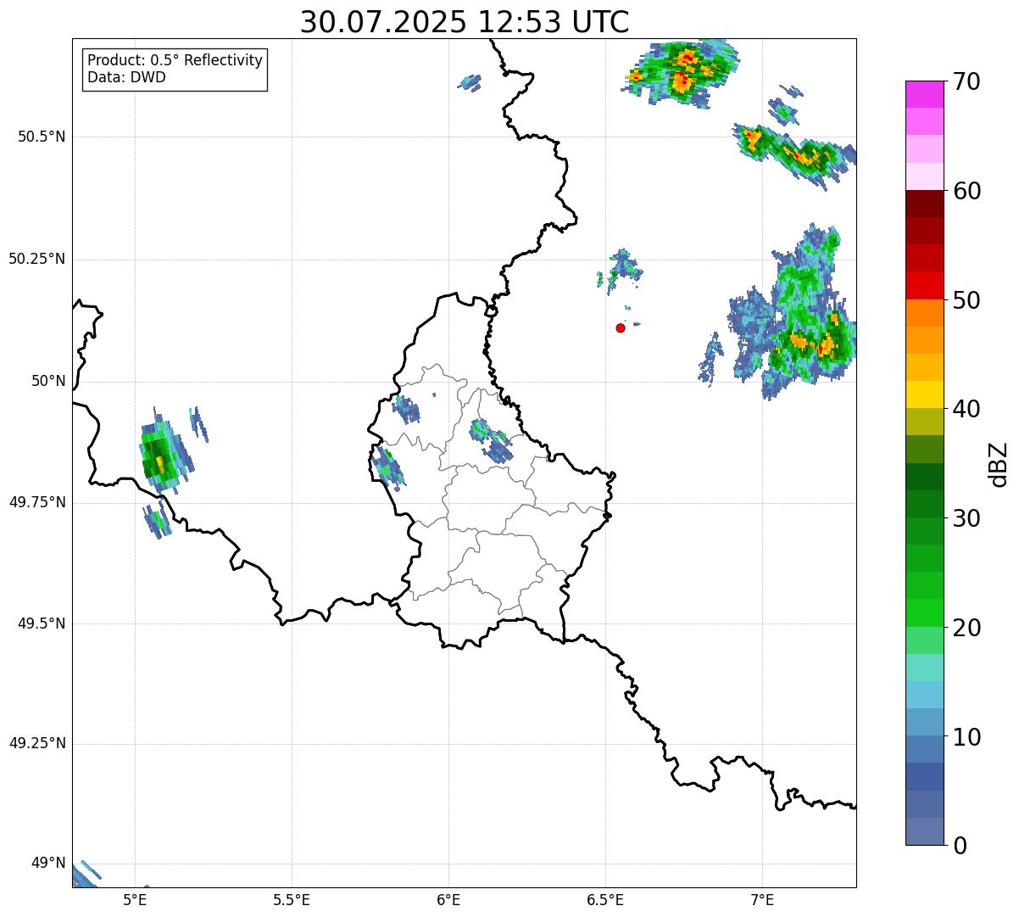Click the colorbar tick label 20
The image size is (1019, 917).
pyautogui.click(x=966, y=628)
